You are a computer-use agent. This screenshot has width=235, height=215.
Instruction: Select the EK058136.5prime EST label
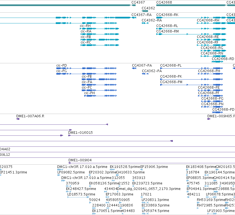tap(104, 183)
